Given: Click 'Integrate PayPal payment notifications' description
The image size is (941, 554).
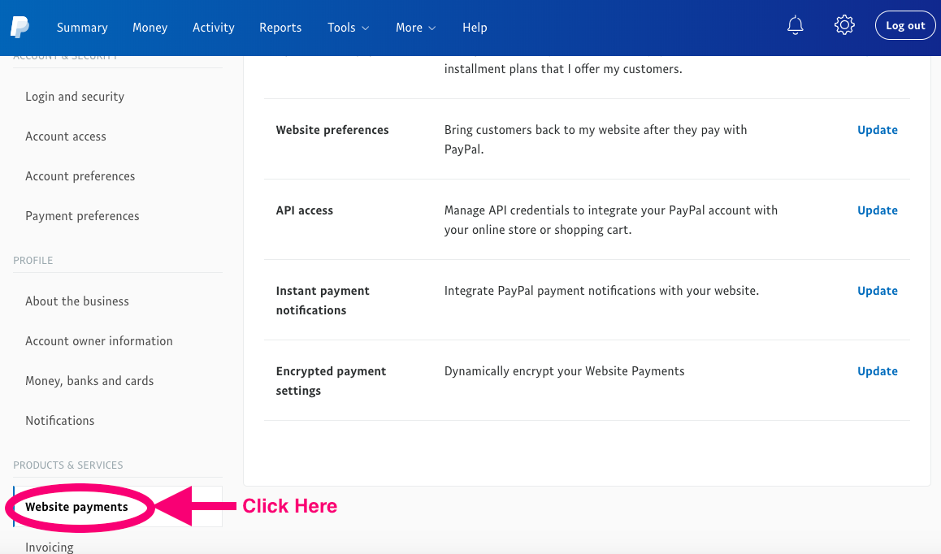Looking at the screenshot, I should point(601,291).
